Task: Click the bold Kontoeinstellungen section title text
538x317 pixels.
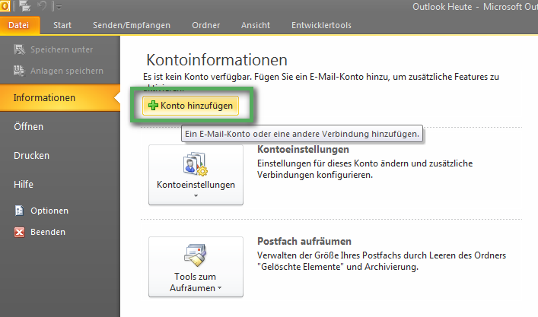Action: [303, 150]
